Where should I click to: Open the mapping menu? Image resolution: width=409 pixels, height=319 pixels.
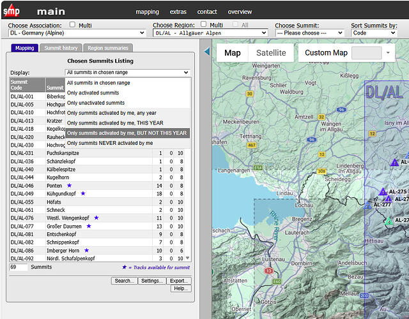pyautogui.click(x=147, y=11)
